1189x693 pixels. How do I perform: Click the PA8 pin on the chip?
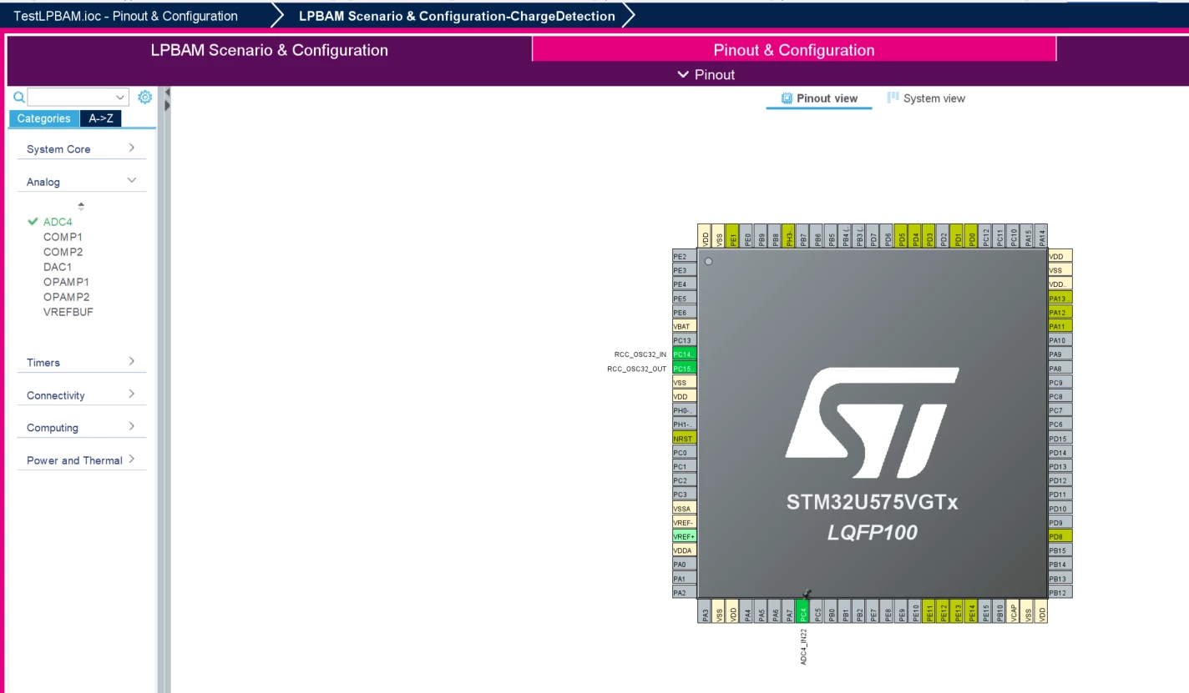click(x=1060, y=369)
